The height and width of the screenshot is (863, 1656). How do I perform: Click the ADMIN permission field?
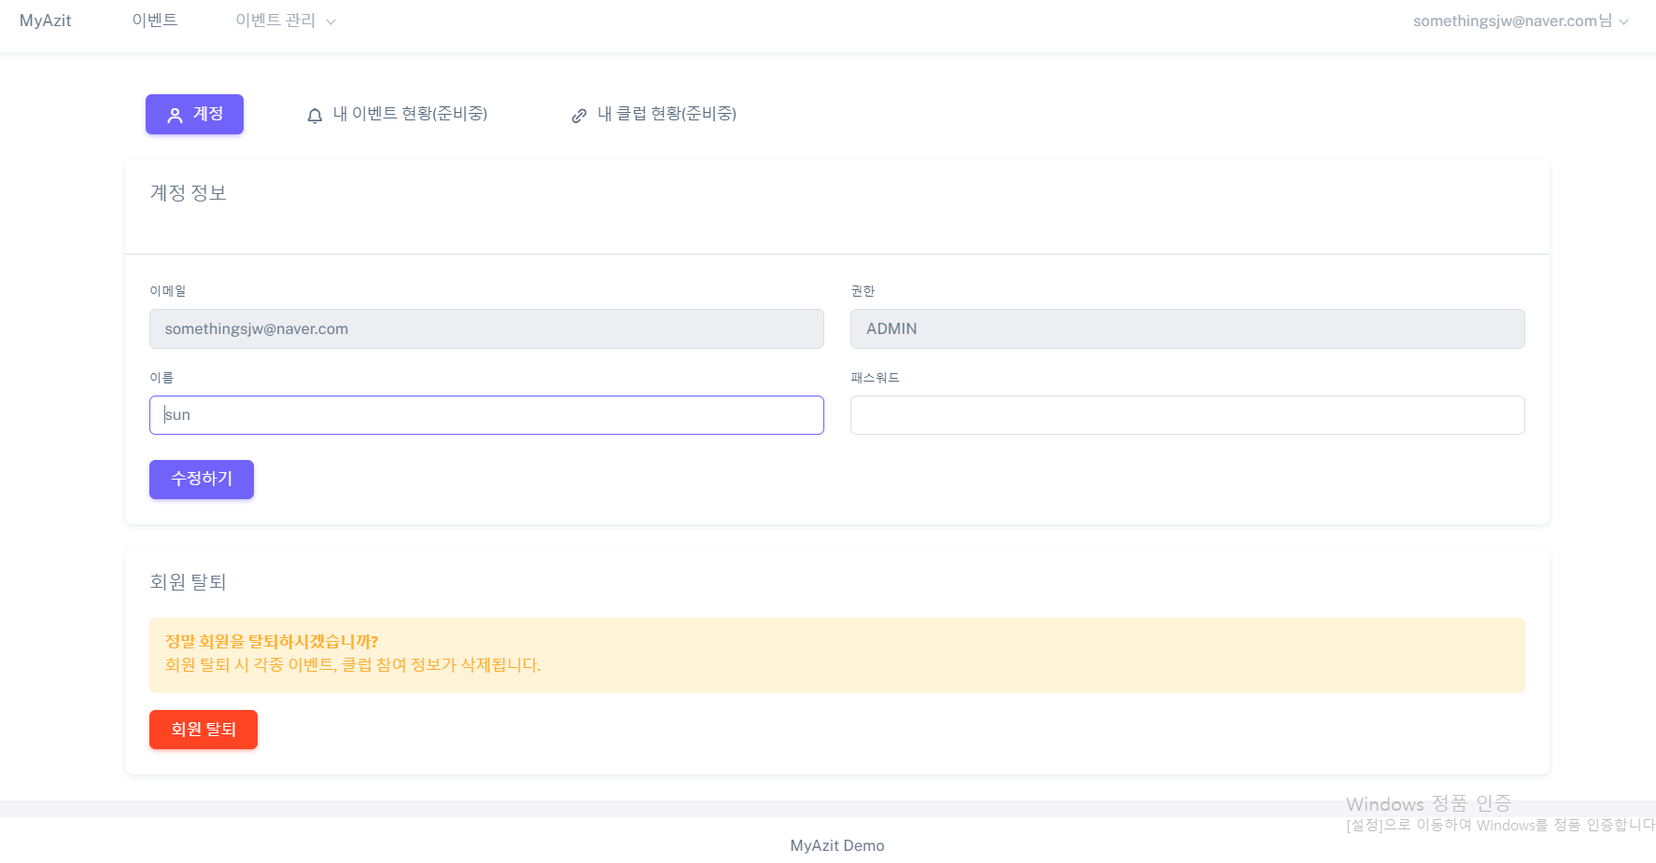click(x=1186, y=328)
